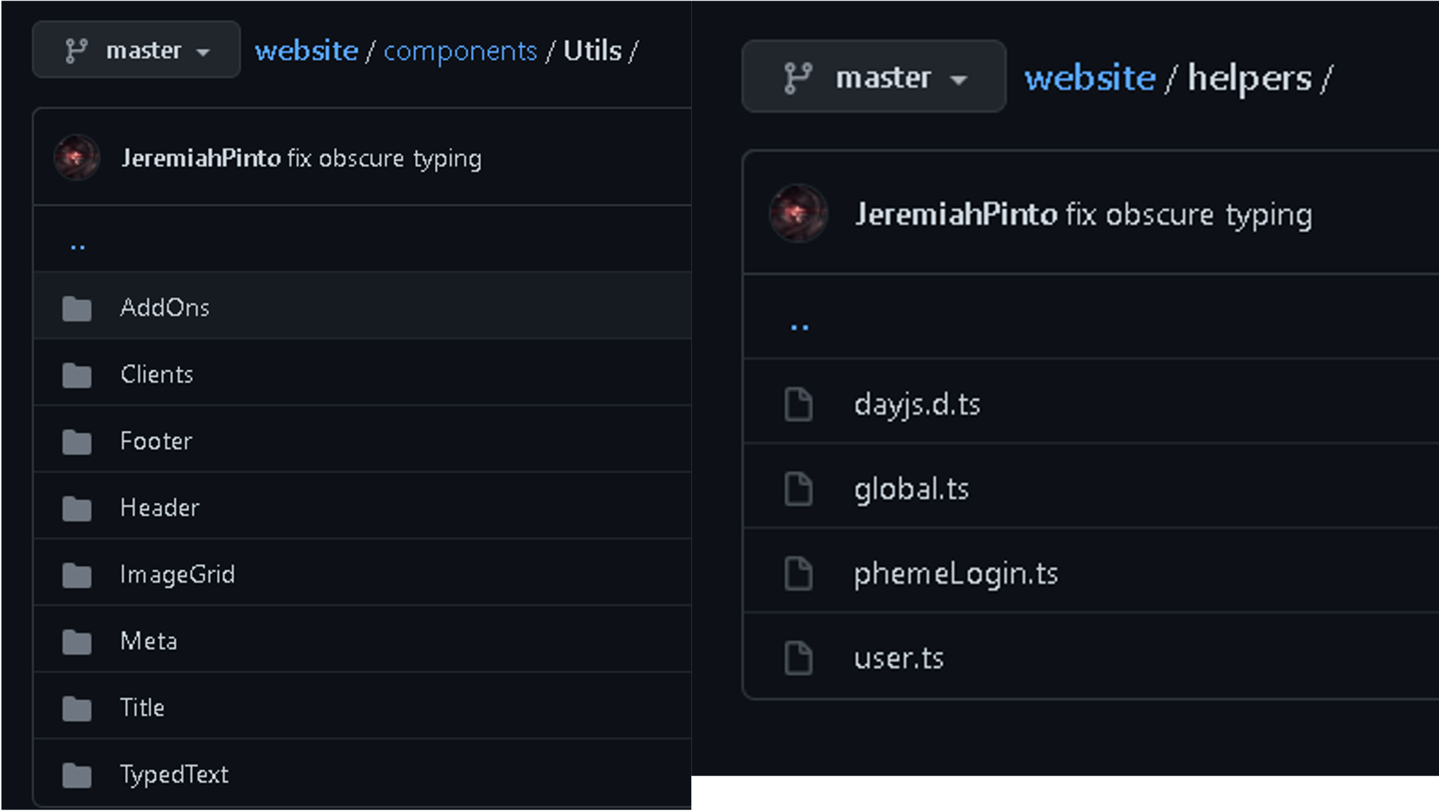Click the folder icon beside Clients
Image resolution: width=1439 pixels, height=811 pixels.
click(76, 375)
